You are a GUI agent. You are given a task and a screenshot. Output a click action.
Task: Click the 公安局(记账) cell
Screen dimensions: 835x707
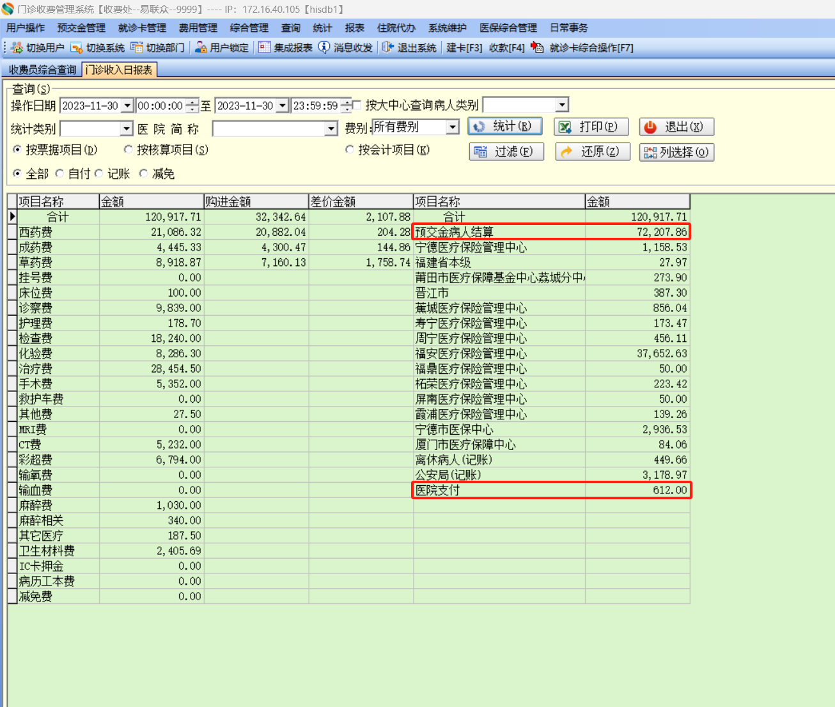tap(499, 475)
